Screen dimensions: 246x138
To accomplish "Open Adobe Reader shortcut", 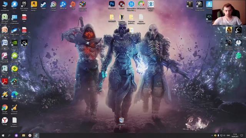I will coord(5,82).
